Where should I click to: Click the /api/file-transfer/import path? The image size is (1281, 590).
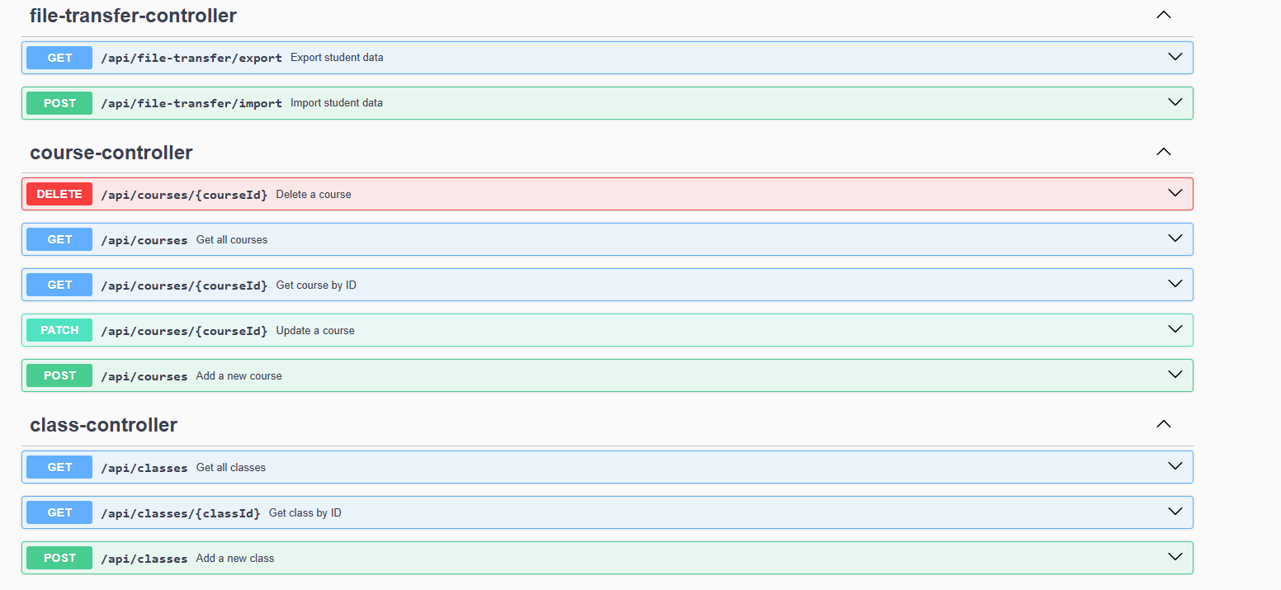pos(191,103)
